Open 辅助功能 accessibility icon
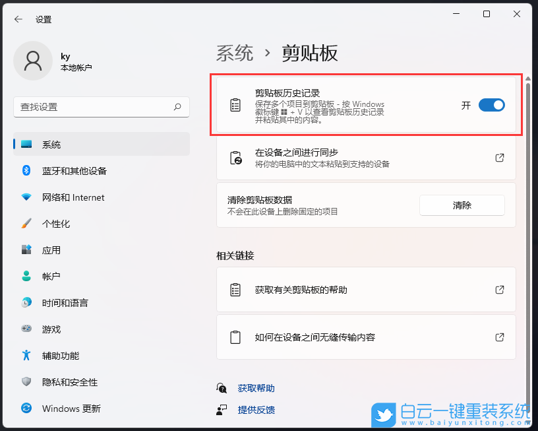 click(x=26, y=356)
